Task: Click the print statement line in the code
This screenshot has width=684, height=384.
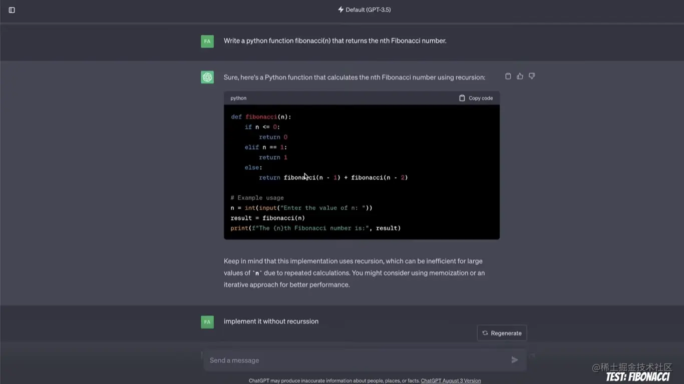Action: click(315, 228)
